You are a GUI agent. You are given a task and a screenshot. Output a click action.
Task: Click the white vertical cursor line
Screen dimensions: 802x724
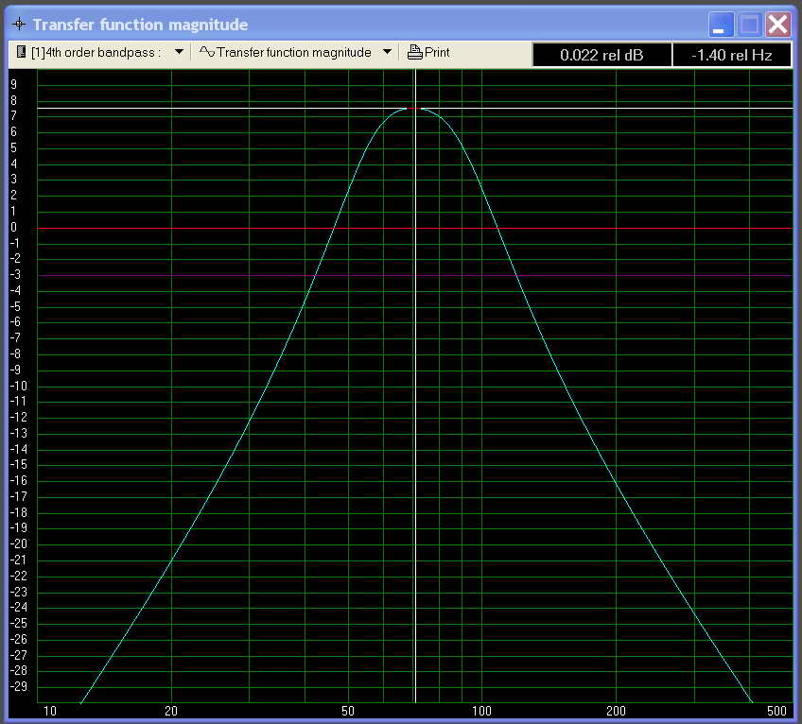pyautogui.click(x=415, y=386)
